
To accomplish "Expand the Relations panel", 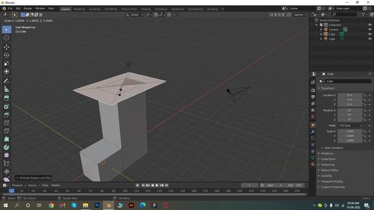I will [327, 153].
